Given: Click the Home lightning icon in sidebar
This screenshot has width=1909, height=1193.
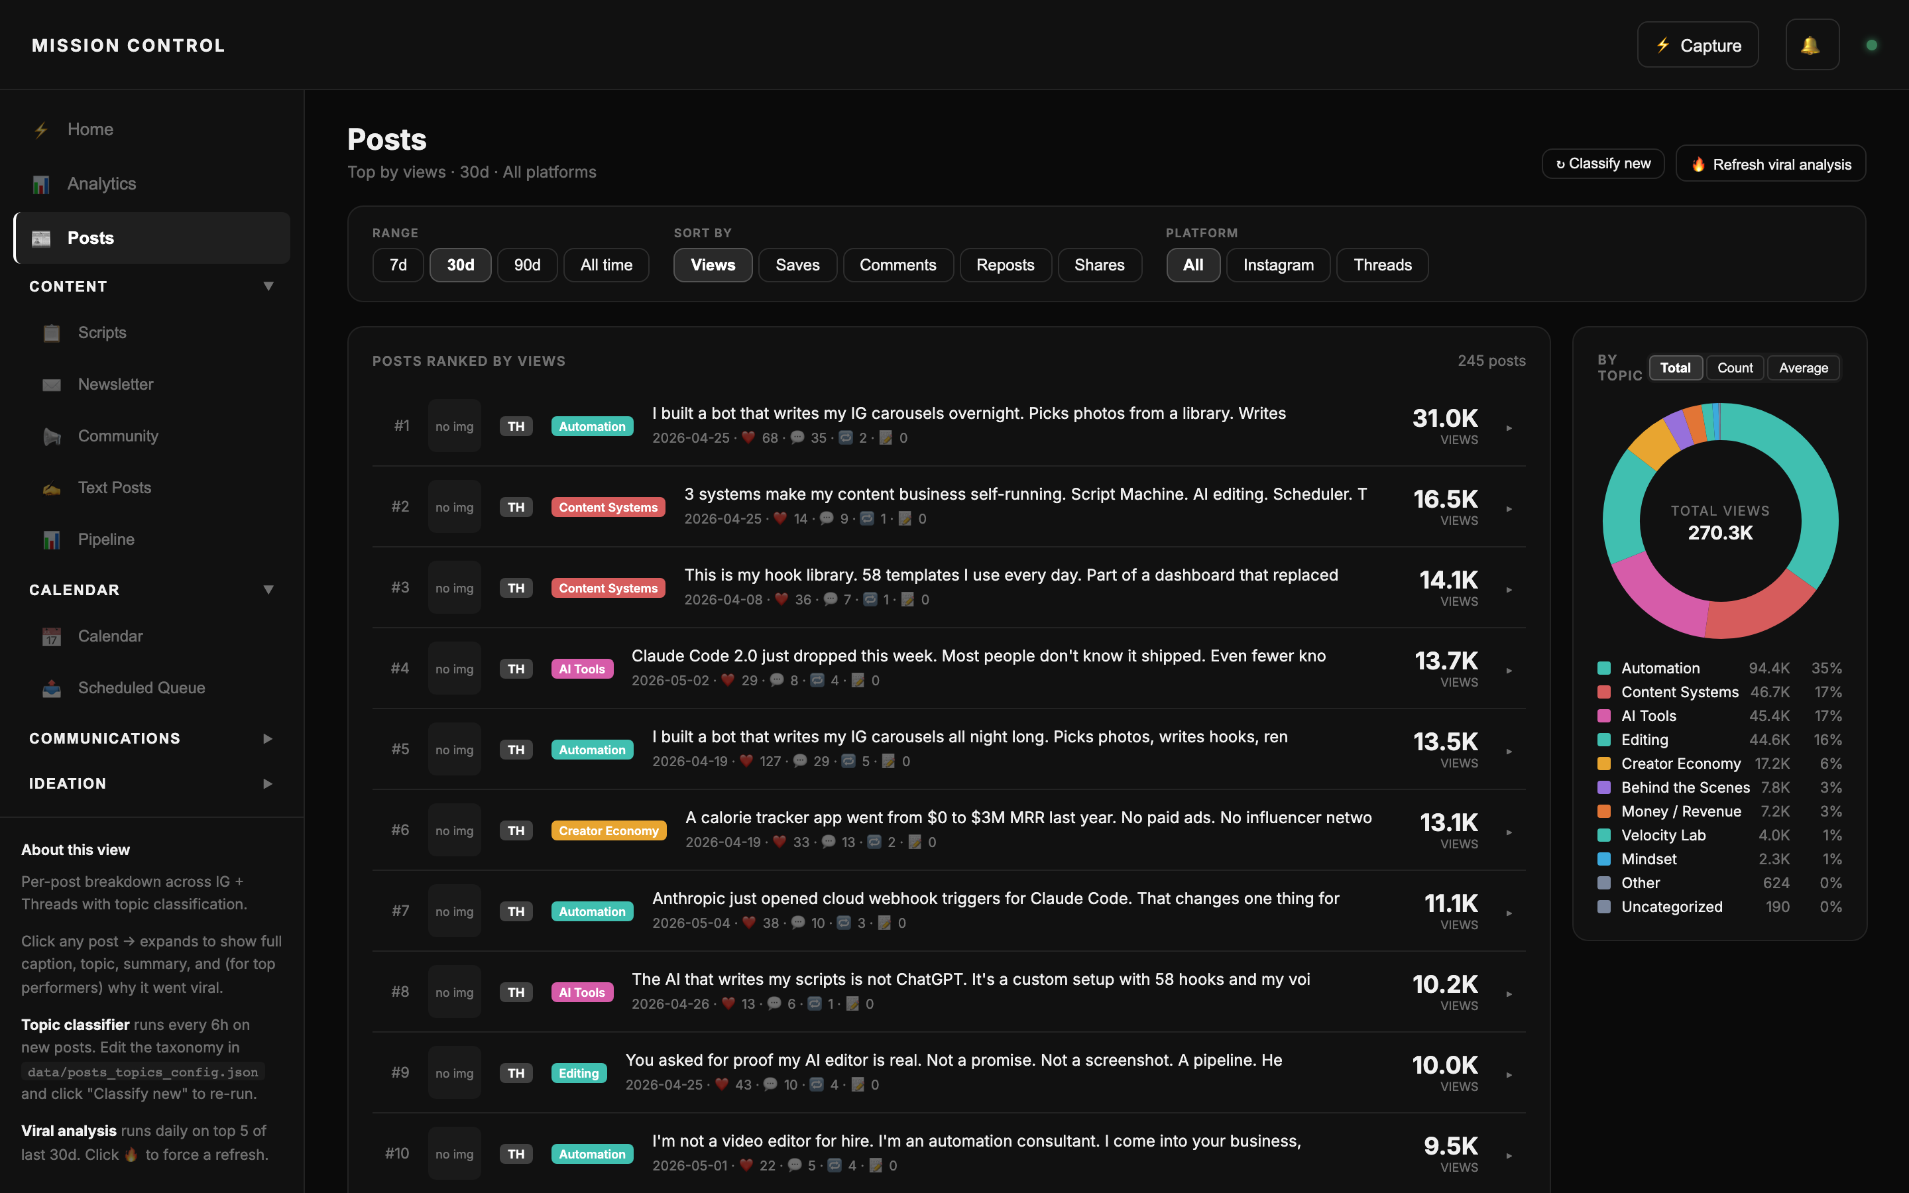Looking at the screenshot, I should [42, 129].
